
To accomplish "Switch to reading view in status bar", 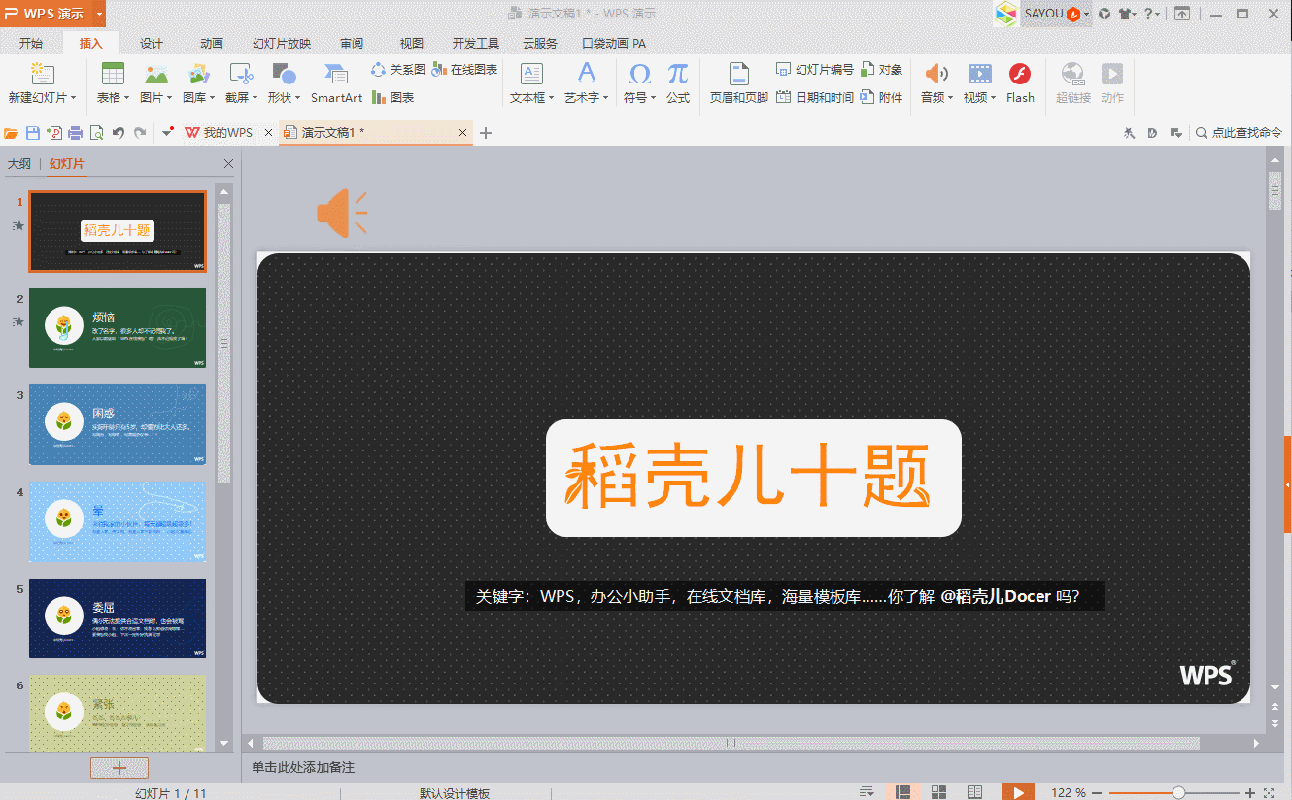I will click(x=974, y=792).
